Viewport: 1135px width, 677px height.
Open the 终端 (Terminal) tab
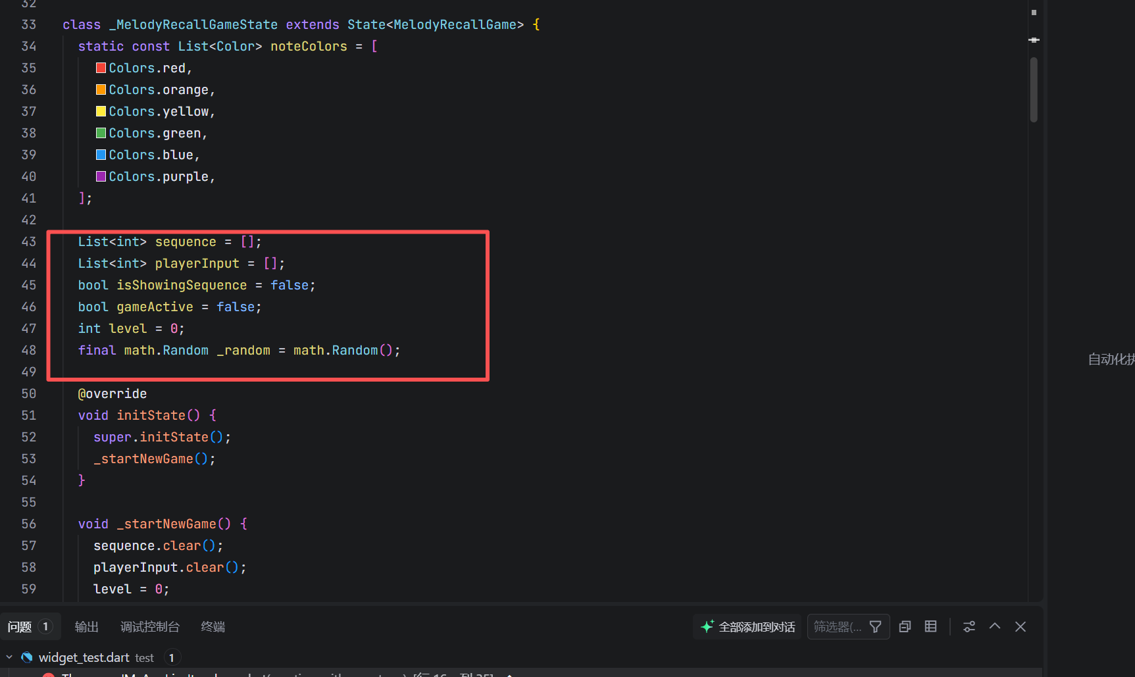pyautogui.click(x=213, y=627)
